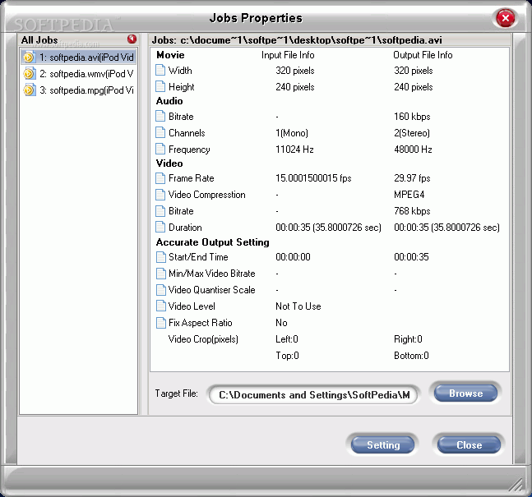Image resolution: width=532 pixels, height=497 pixels.
Task: Select job 3: softpedia.mpg(iPod Vi
Action: point(78,90)
